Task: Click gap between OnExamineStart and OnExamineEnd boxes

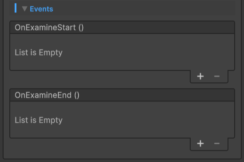Action: (100, 79)
